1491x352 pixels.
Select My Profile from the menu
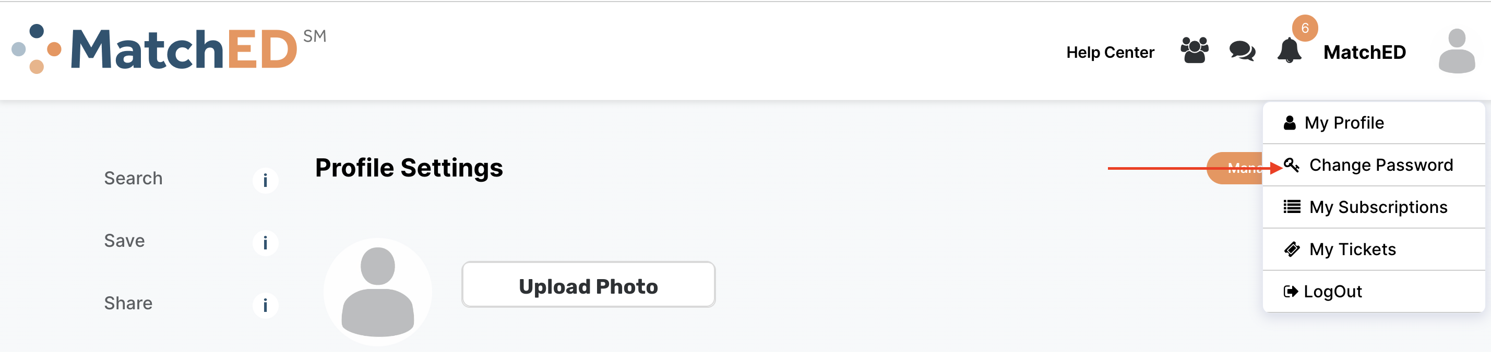coord(1343,123)
